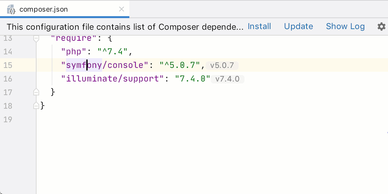The width and height of the screenshot is (388, 194).
Task: Expand the folded region at line 17
Action: [36, 92]
